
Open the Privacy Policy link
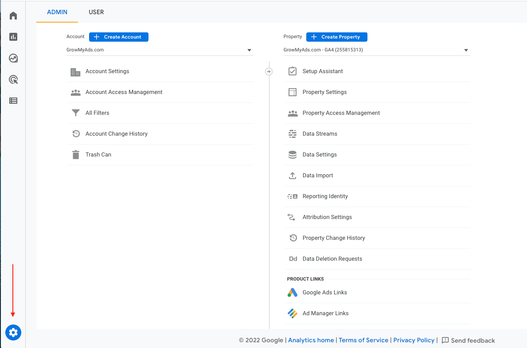(414, 340)
